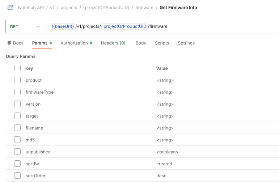Click the projects breadcrumb link
This screenshot has width=279, height=182.
pos(69,8)
